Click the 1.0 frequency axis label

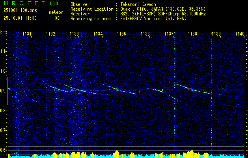[x=3, y=71]
